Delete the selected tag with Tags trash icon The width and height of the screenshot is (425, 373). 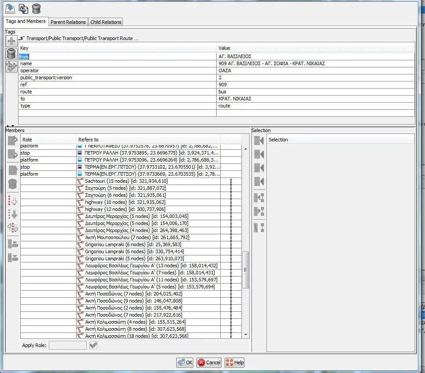tap(11, 54)
